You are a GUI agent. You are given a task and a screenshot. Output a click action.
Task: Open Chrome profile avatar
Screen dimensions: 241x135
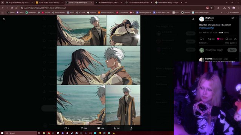point(233,8)
